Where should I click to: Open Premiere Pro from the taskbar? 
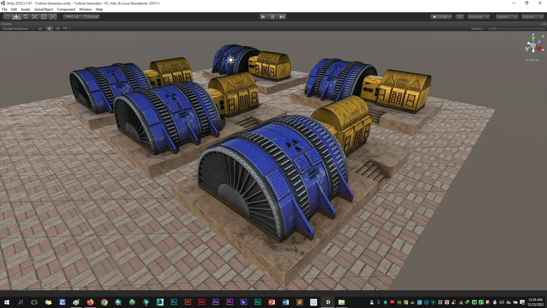pyautogui.click(x=230, y=302)
